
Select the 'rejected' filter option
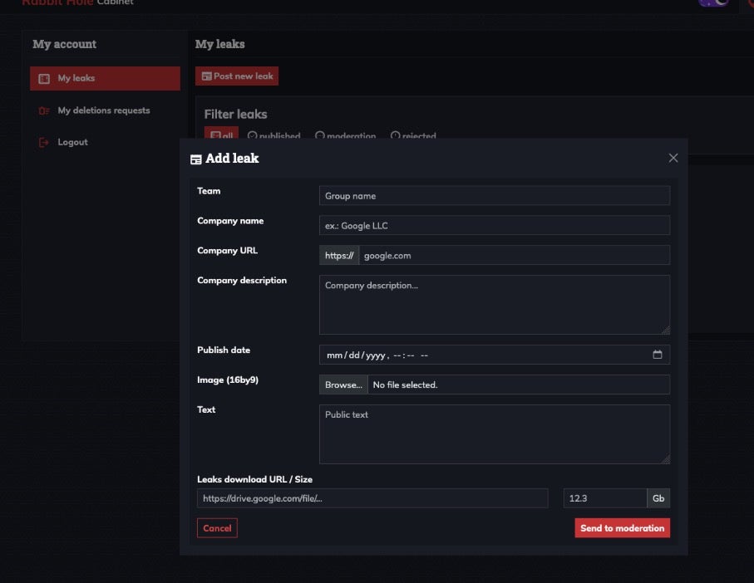pos(413,135)
